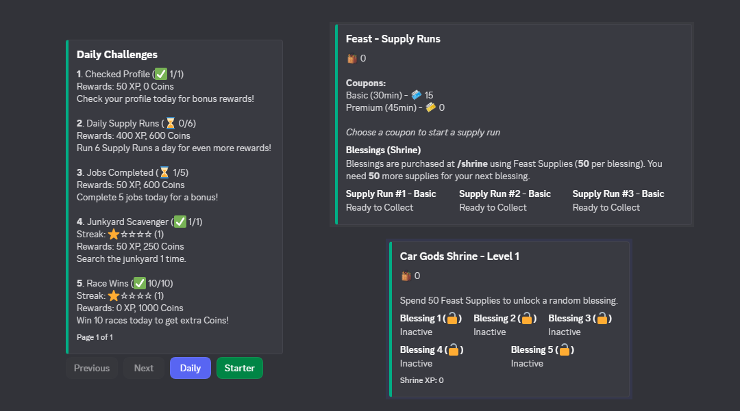The height and width of the screenshot is (411, 740).
Task: Click the lock icon beside Blessing 3
Action: (602, 318)
